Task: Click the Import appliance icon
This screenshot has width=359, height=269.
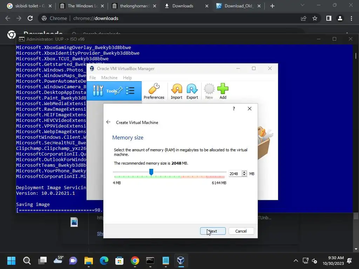Action: pos(176,91)
